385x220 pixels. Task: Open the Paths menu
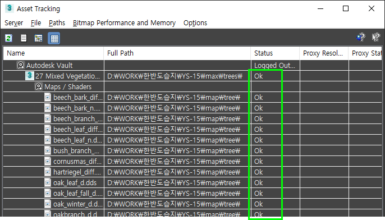click(x=57, y=23)
